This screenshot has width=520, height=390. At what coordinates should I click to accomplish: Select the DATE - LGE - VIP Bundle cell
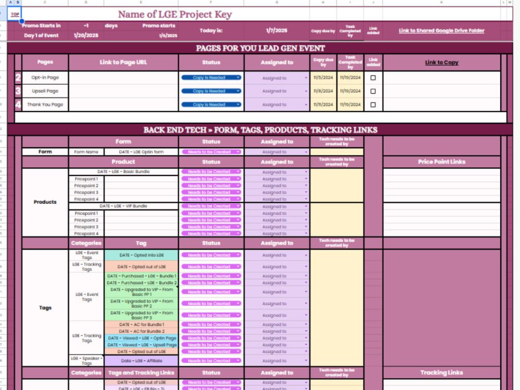pos(123,206)
